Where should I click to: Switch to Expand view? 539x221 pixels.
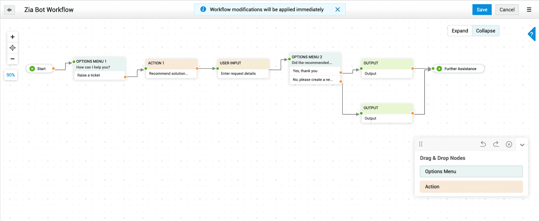pyautogui.click(x=460, y=31)
